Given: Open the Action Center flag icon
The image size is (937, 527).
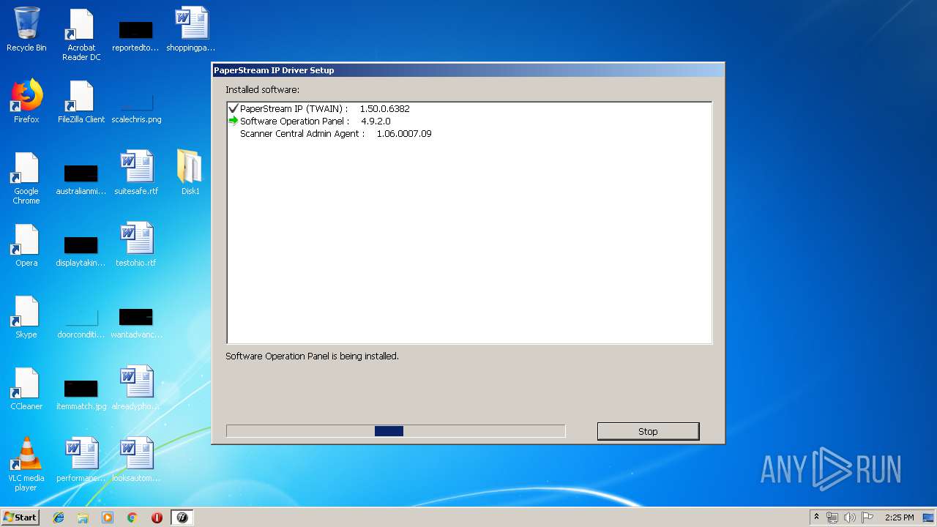Looking at the screenshot, I should pyautogui.click(x=867, y=517).
